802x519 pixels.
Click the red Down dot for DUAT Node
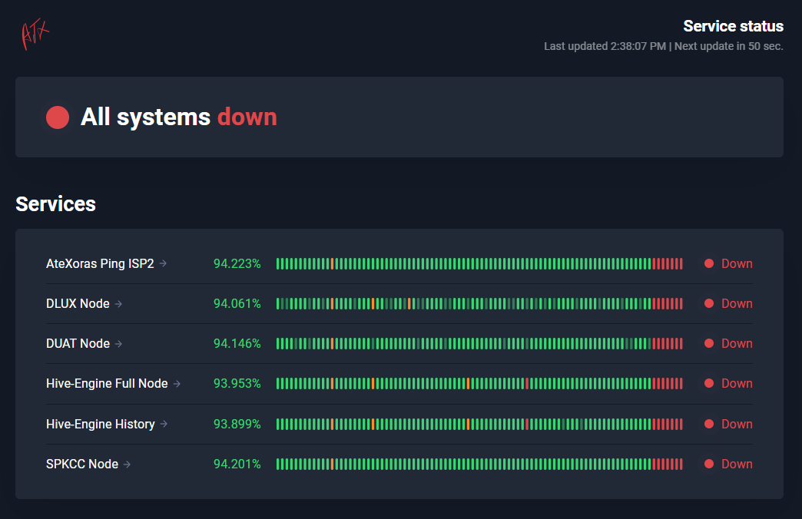[709, 343]
